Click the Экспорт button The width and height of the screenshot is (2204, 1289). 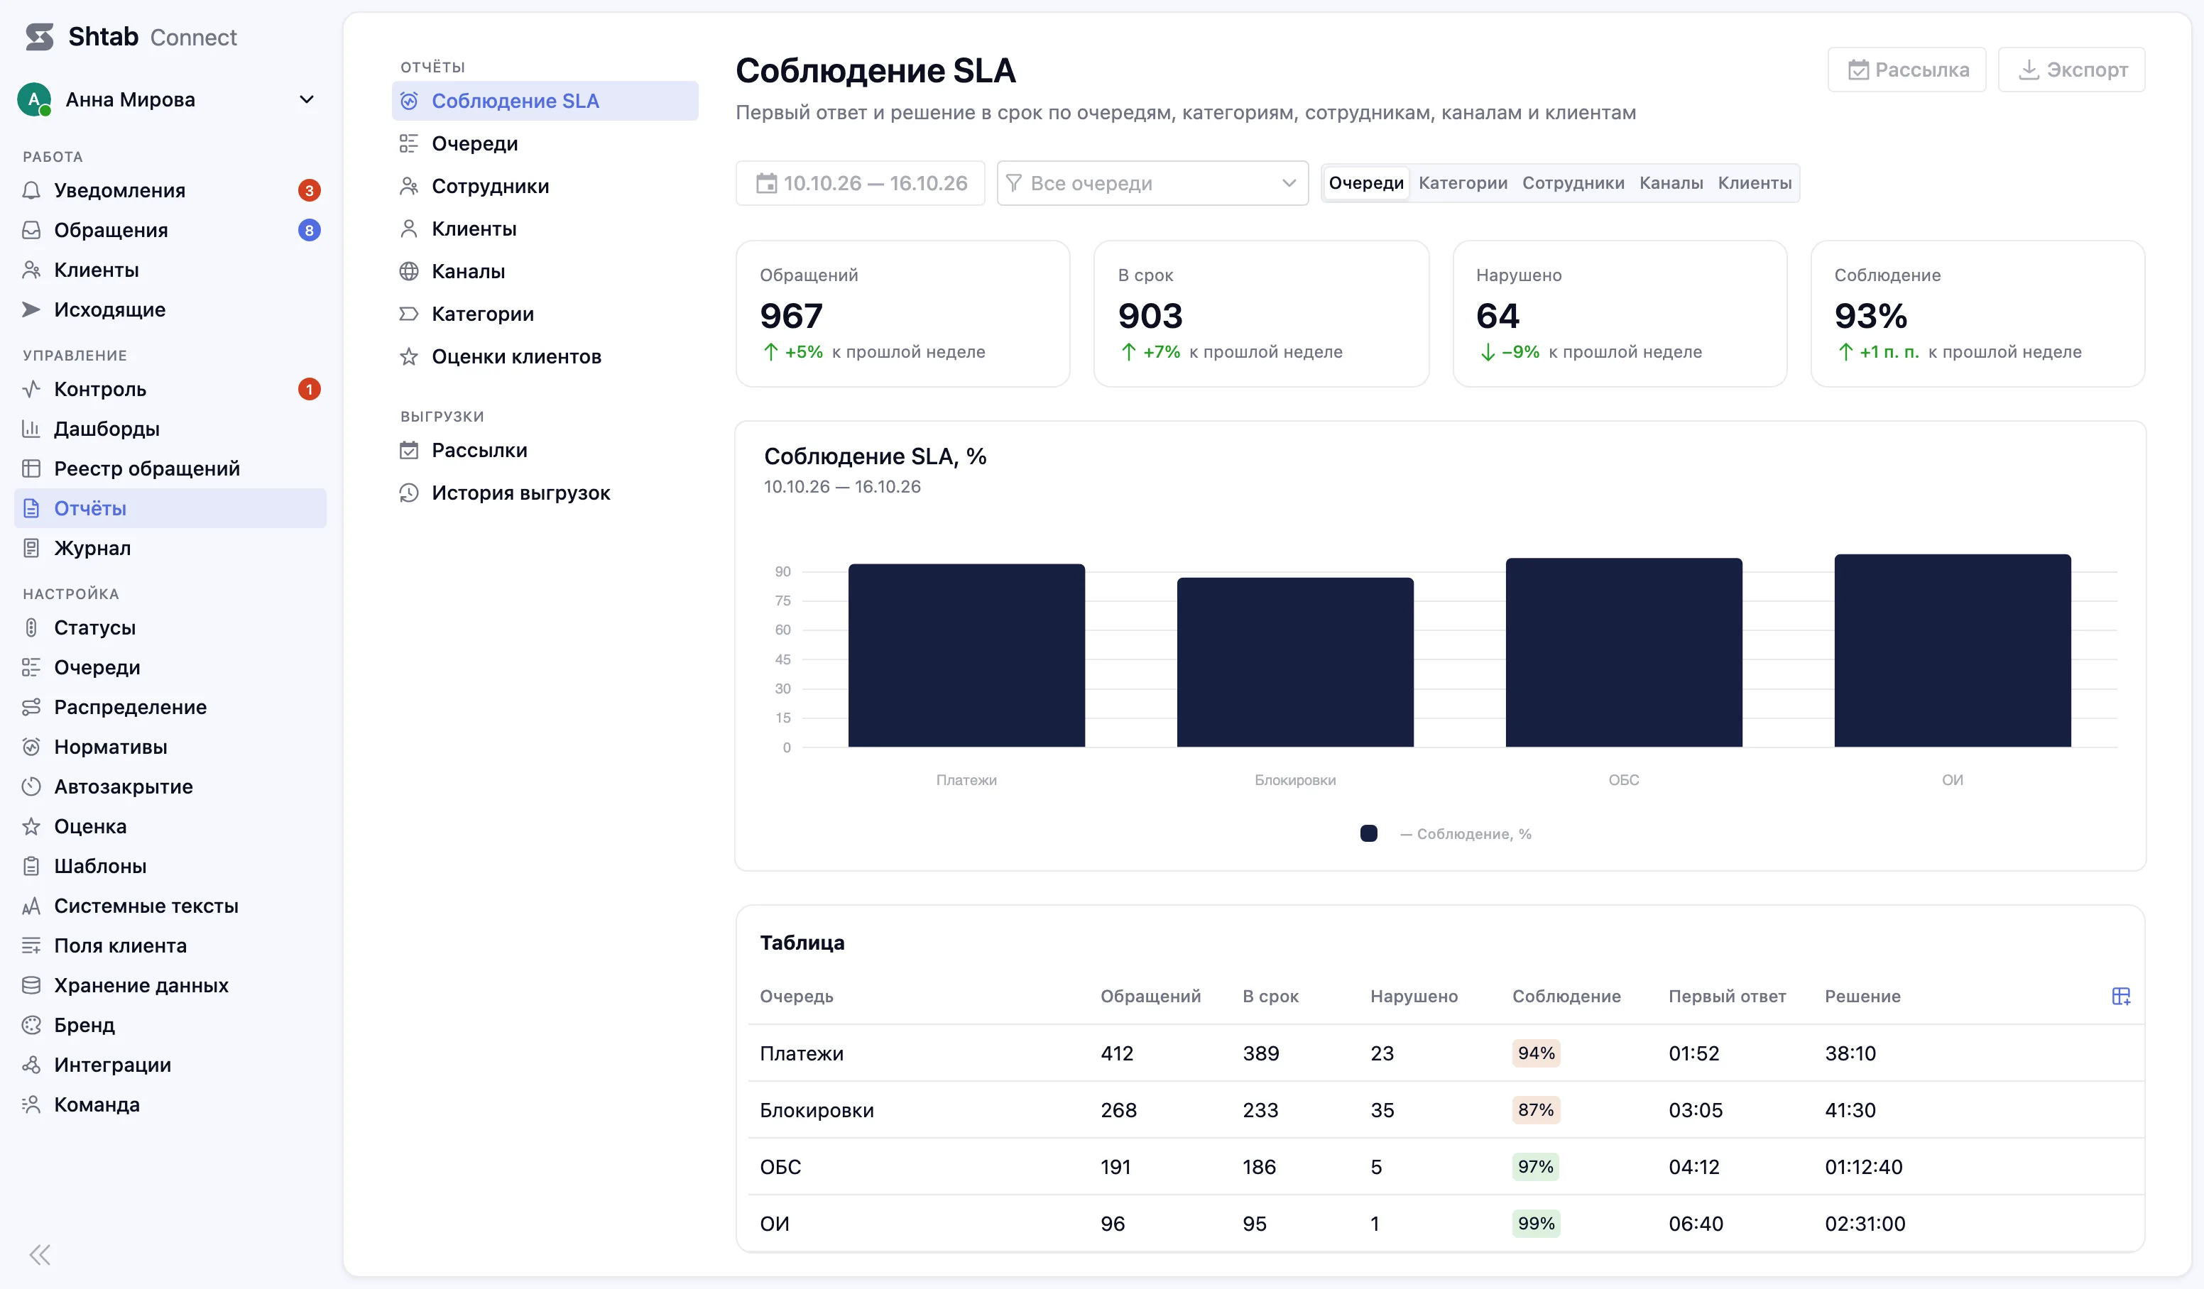(2071, 69)
